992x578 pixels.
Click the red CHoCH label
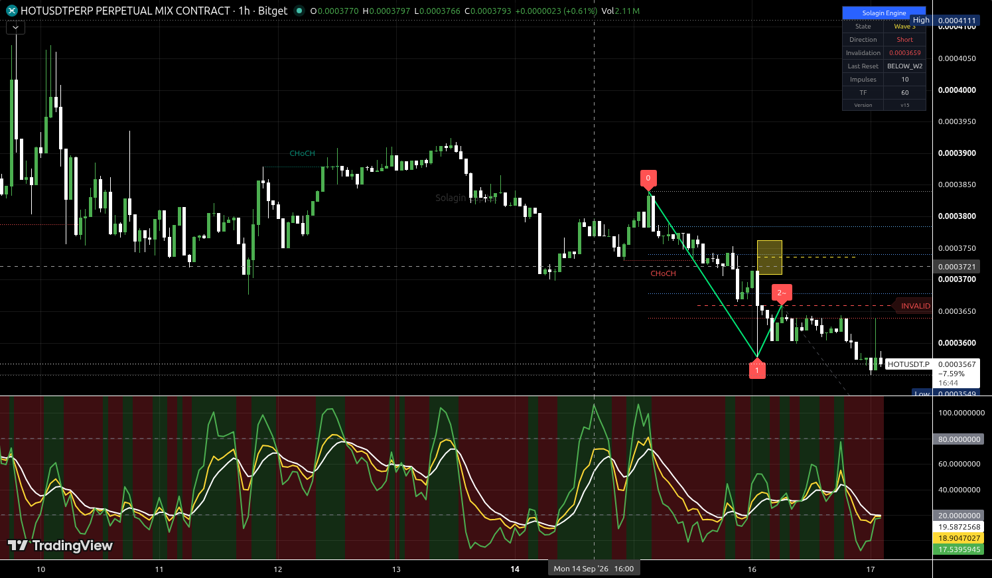[x=663, y=273]
